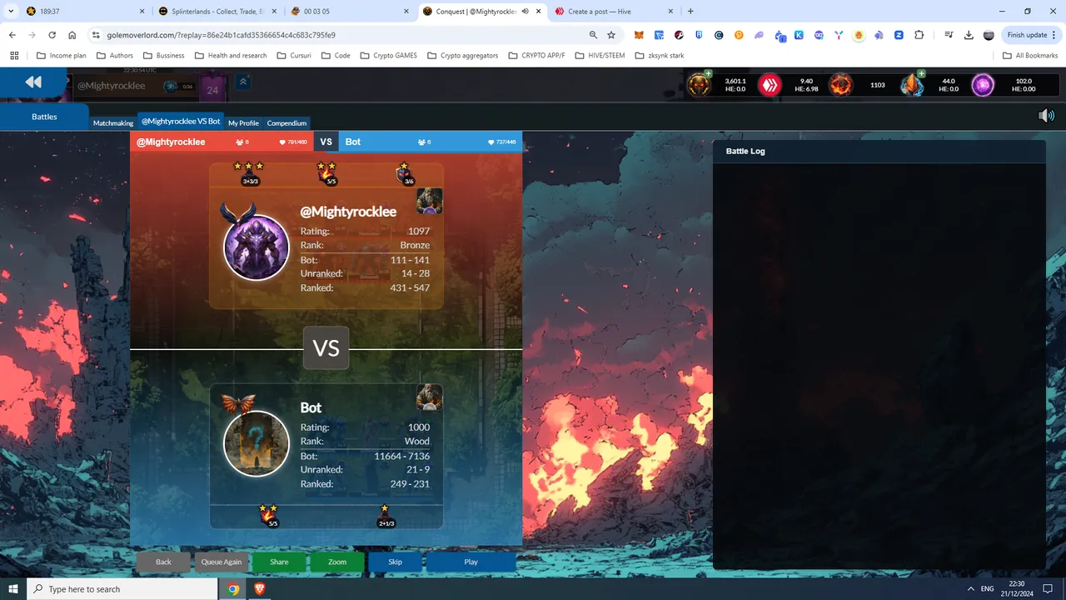Click the unit count icon in blue Bot header

pos(422,142)
